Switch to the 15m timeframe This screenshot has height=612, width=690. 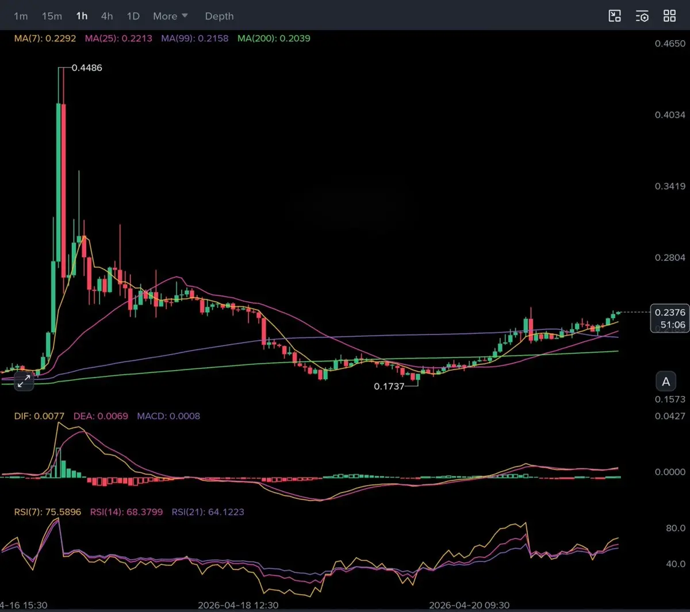[52, 16]
